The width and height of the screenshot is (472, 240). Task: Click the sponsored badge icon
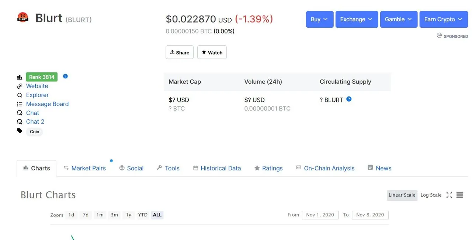pyautogui.click(x=439, y=36)
